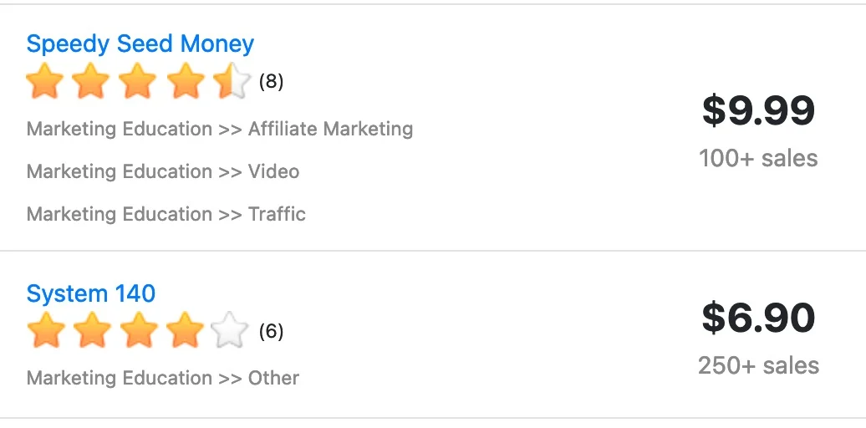Select the Marketing Education Video category text

[x=163, y=171]
